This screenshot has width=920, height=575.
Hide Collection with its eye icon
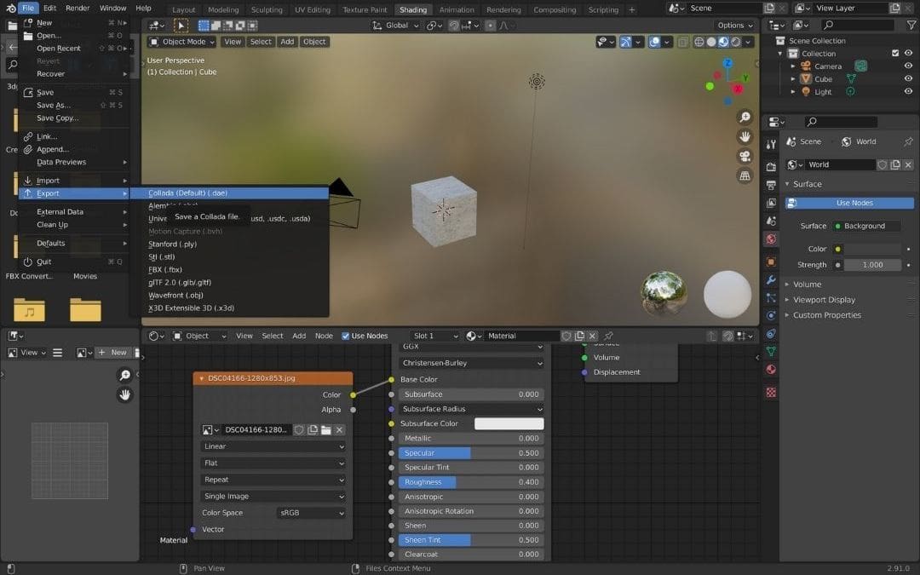pyautogui.click(x=908, y=54)
